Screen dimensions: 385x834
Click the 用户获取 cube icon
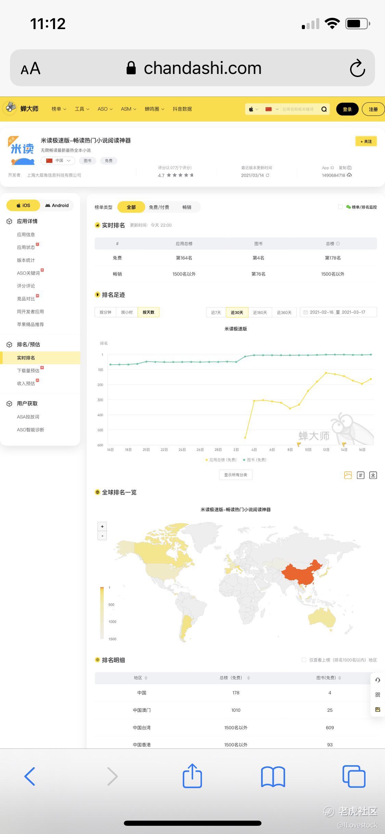pos(9,404)
